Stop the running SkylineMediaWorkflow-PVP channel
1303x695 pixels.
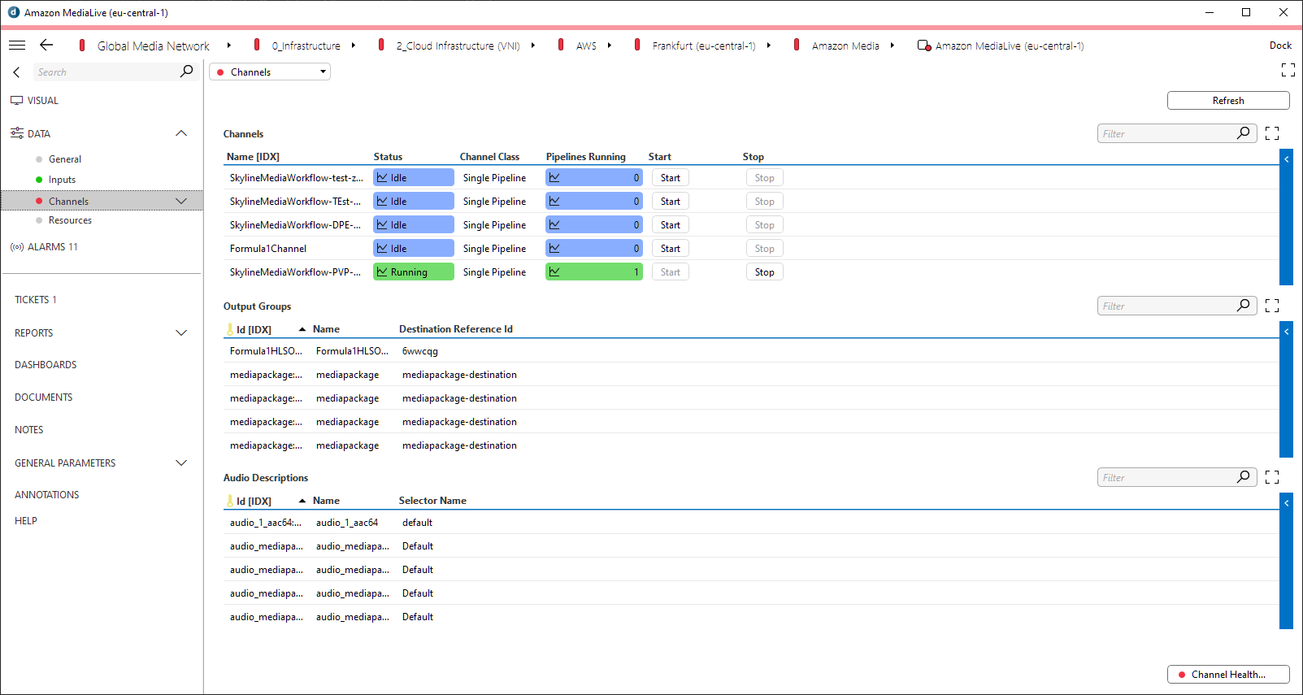point(765,271)
